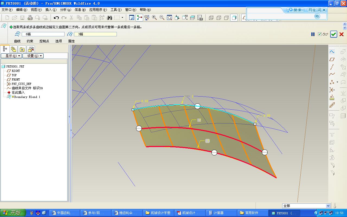The width and height of the screenshot is (347, 217).
Task: Select the Model Tree navigator tab
Action: [5, 49]
